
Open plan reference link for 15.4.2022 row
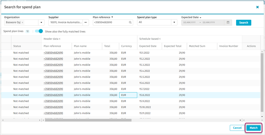(x=53, y=71)
